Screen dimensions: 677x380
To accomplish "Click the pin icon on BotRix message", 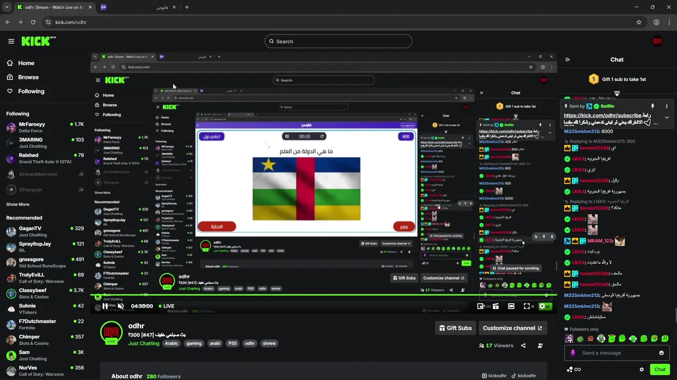I will (653, 106).
